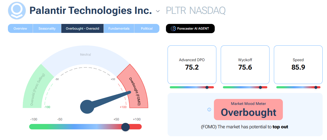The width and height of the screenshot is (327, 140).
Task: Click the info icon beside Market Mood Meter
Action: point(209,110)
